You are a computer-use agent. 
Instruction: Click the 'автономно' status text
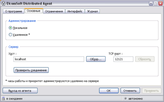tap(136, 99)
